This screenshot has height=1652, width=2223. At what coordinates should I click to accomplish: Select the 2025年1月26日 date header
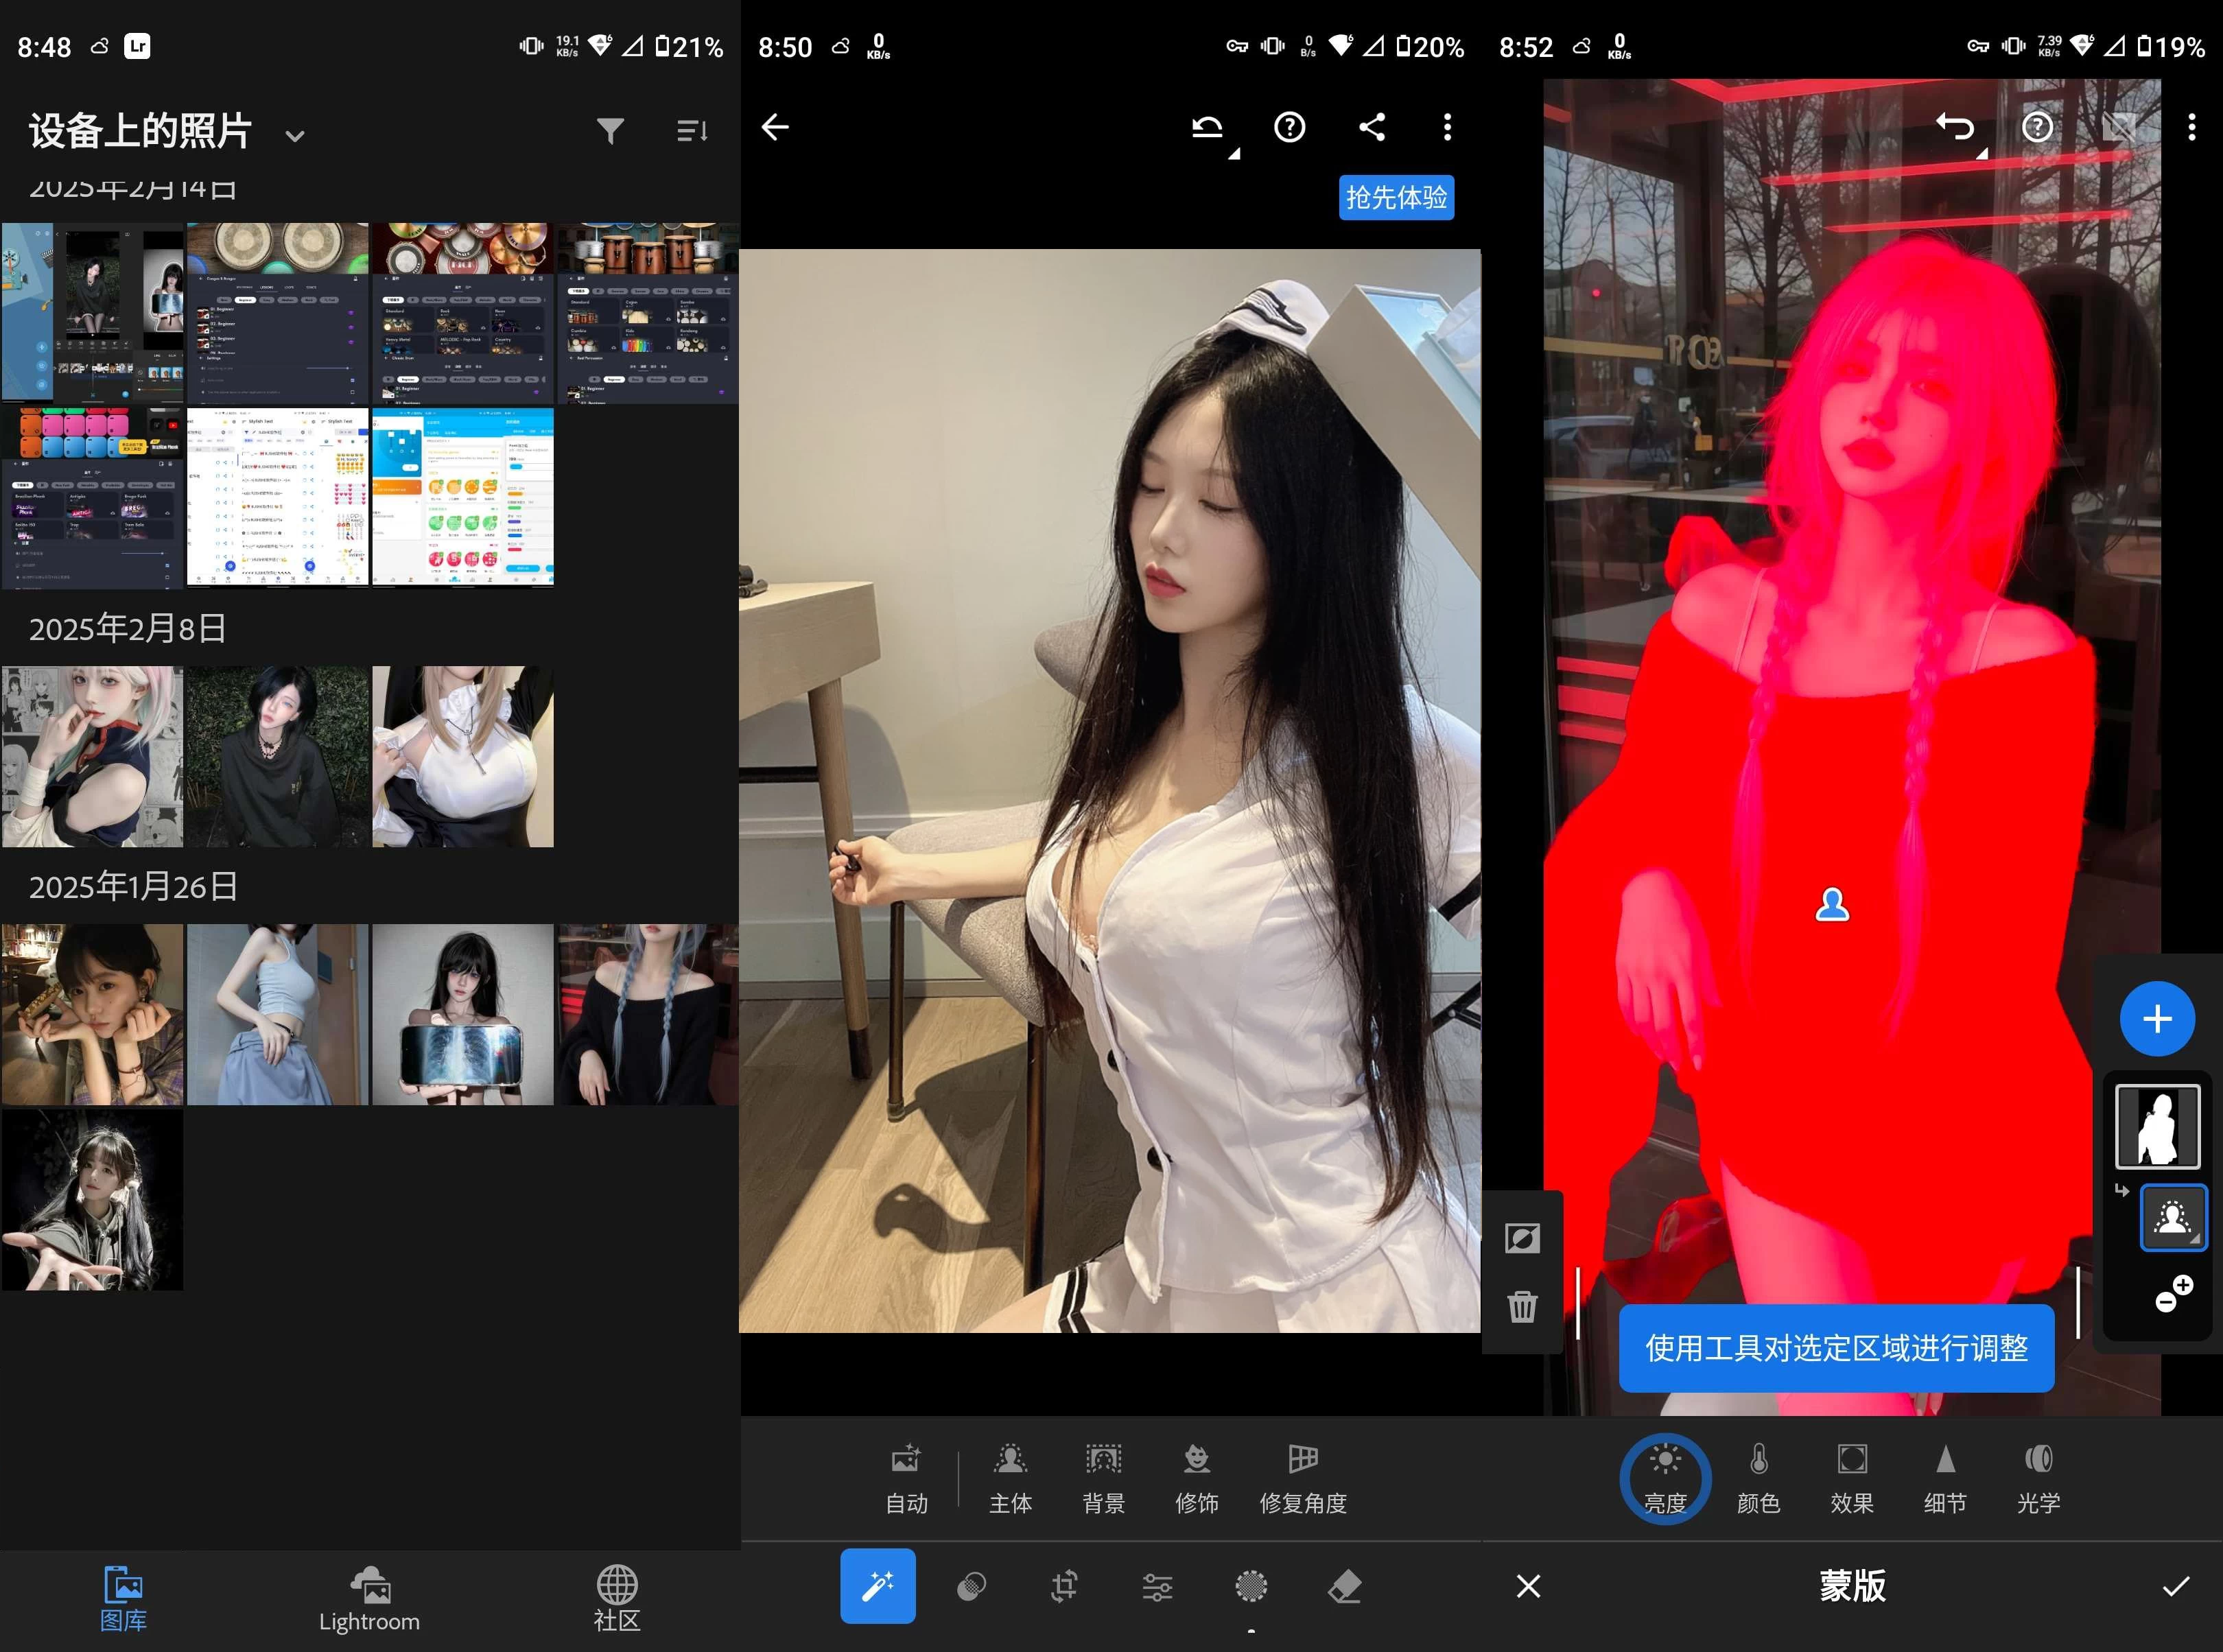[x=133, y=886]
